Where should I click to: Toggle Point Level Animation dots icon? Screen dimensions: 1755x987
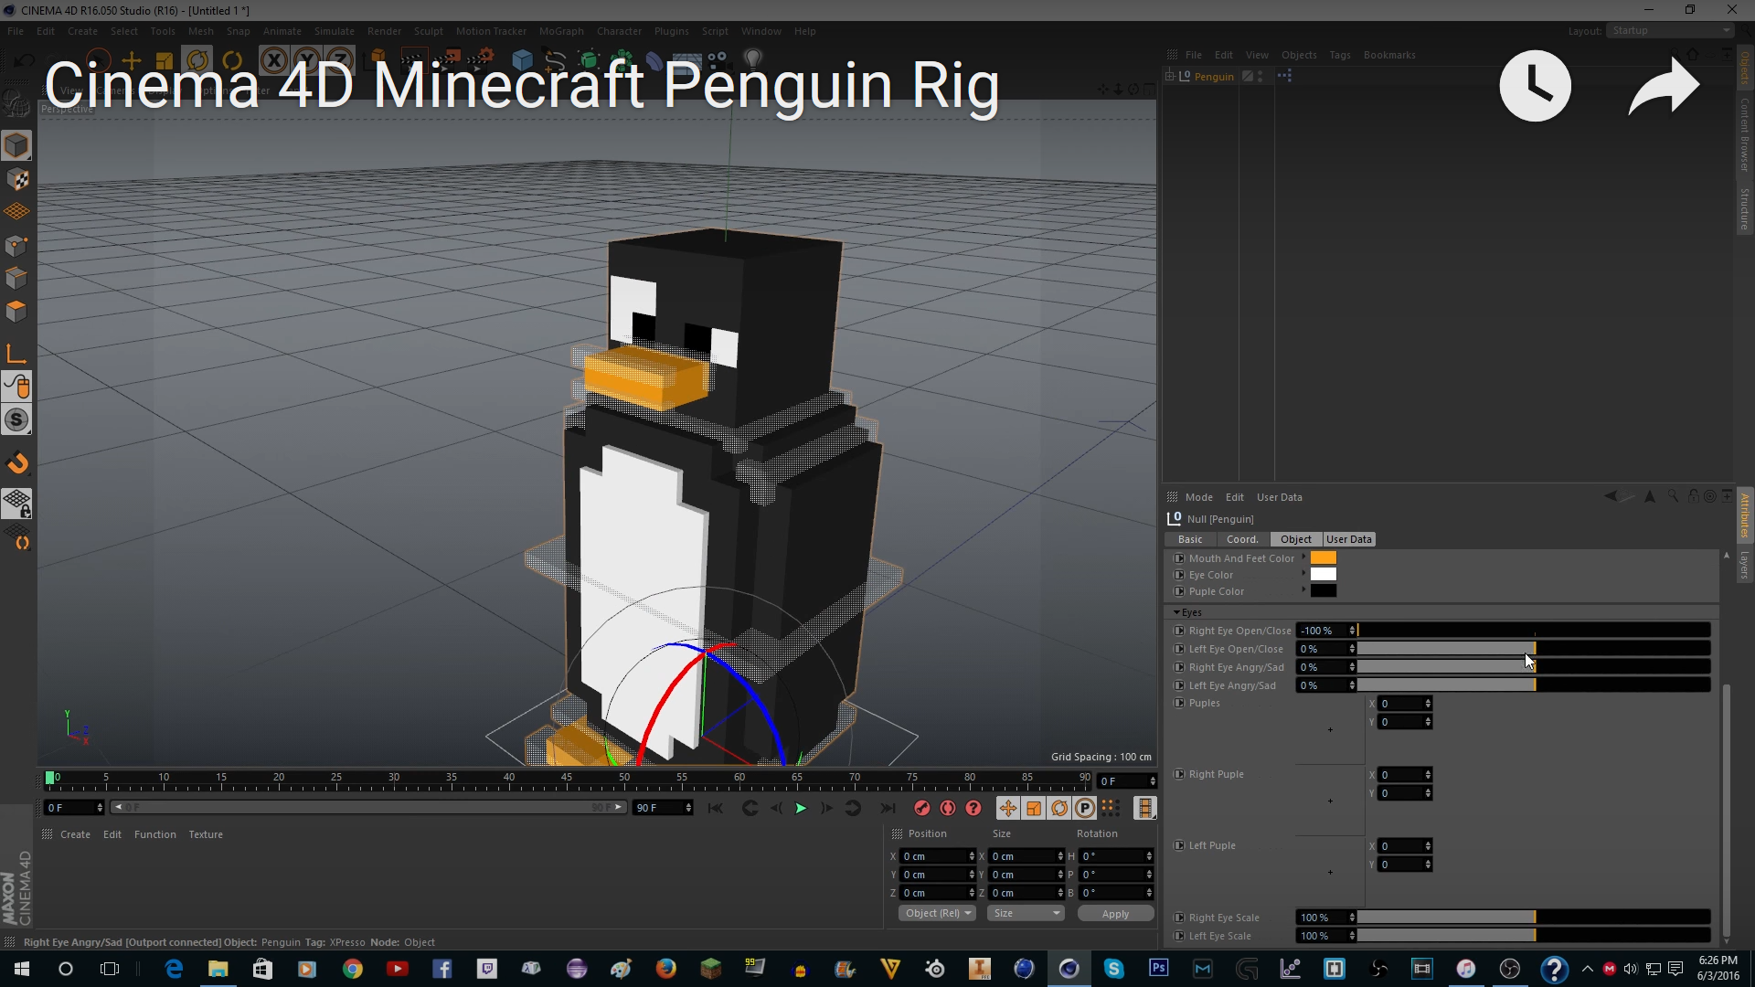(x=1111, y=808)
